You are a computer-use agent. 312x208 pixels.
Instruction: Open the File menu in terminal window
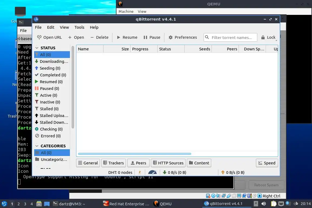(23, 30)
